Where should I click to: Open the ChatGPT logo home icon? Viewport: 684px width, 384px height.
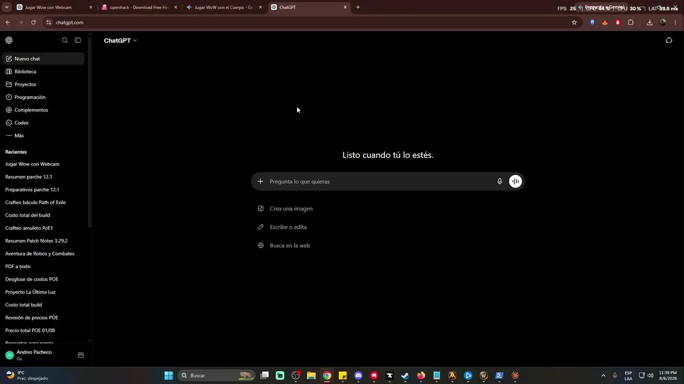click(9, 41)
